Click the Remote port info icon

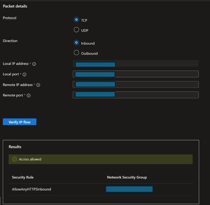click(28, 96)
